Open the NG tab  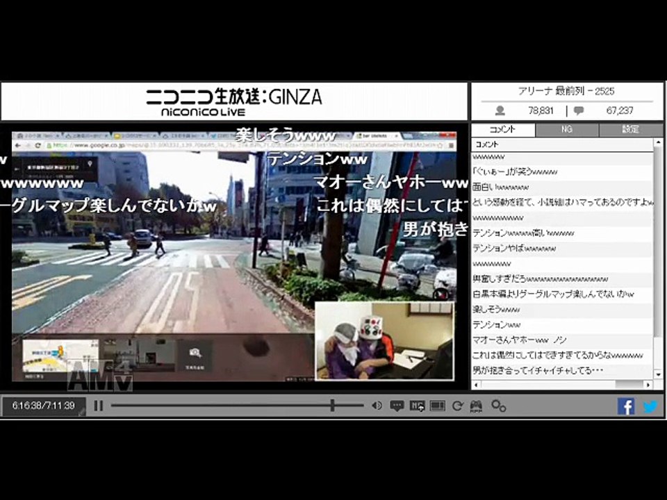[567, 129]
